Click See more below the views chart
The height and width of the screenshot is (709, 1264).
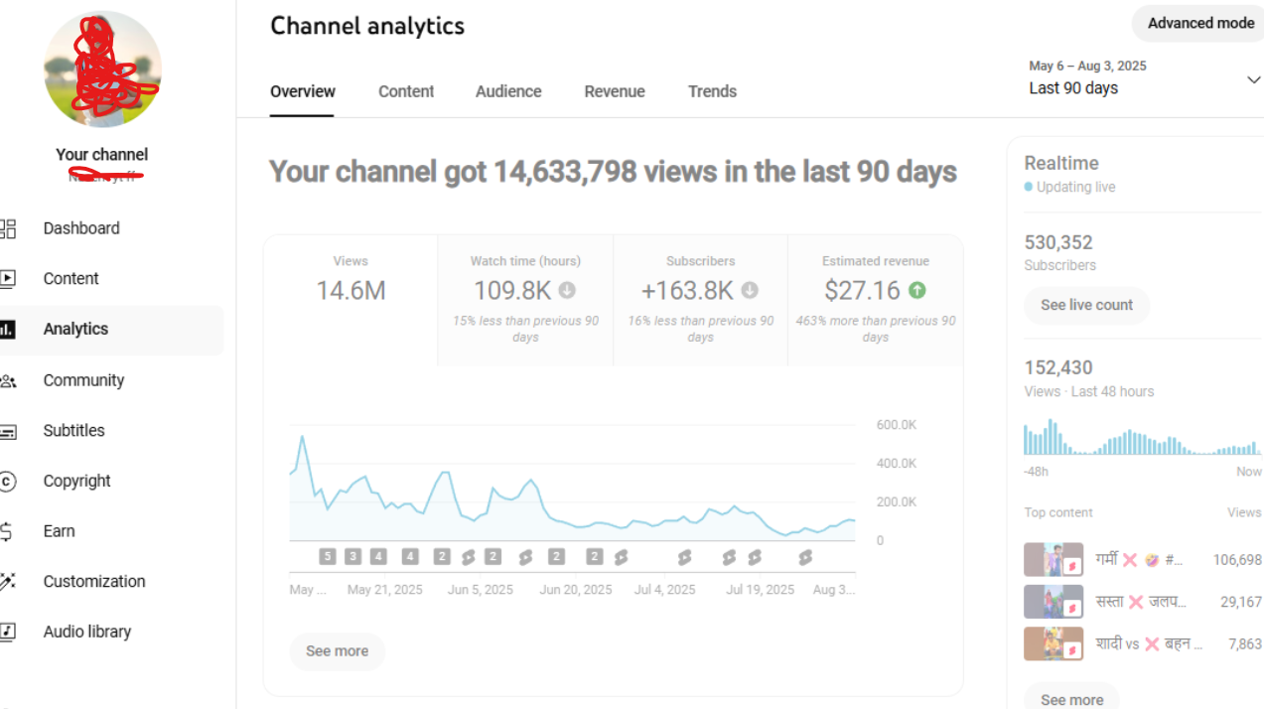(337, 651)
